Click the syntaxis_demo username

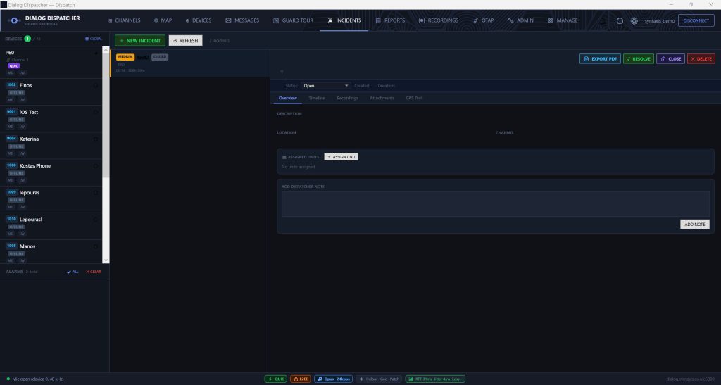click(659, 21)
